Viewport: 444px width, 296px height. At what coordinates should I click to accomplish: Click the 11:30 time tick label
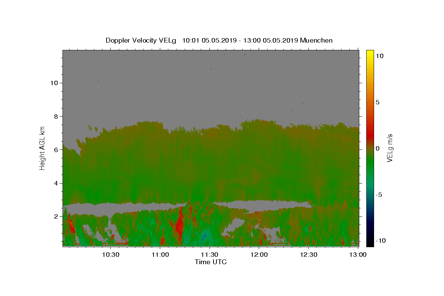210,255
